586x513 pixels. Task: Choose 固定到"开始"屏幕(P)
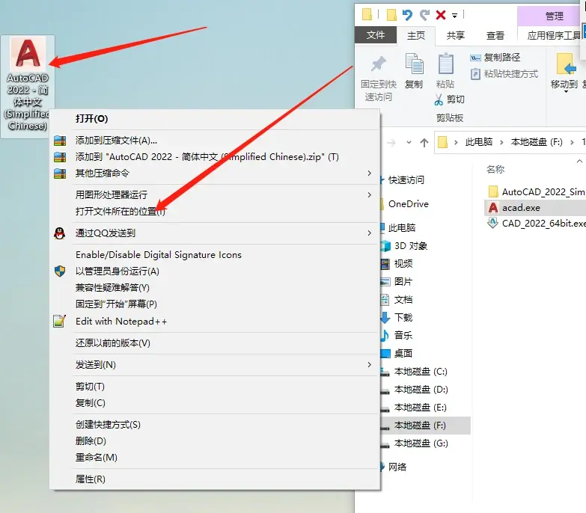click(x=215, y=304)
